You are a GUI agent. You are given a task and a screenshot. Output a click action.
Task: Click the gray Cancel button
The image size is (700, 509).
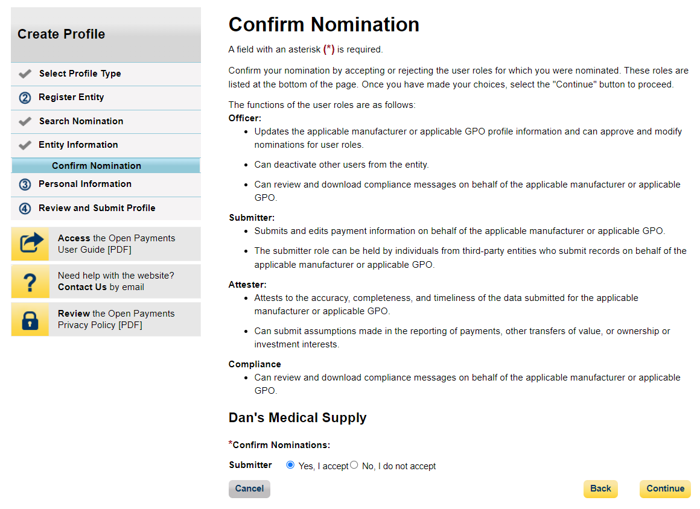(x=249, y=489)
